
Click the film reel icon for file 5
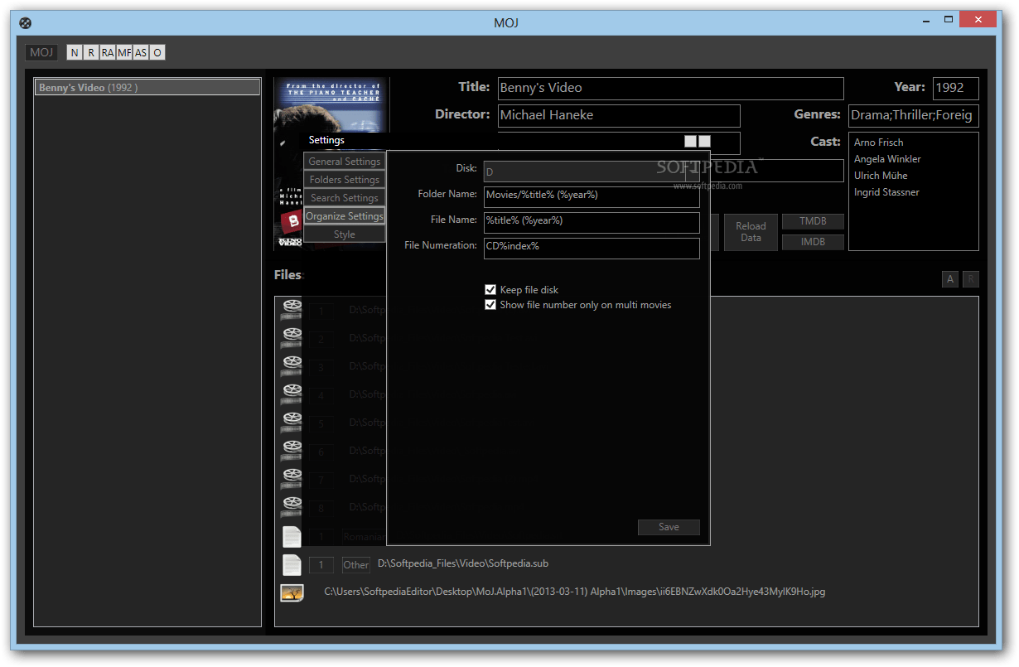pyautogui.click(x=292, y=423)
